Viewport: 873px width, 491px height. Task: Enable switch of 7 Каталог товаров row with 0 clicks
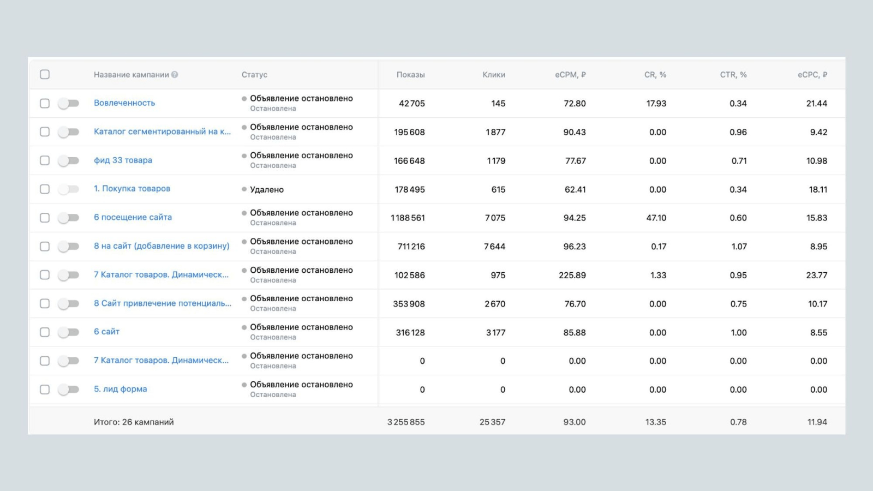point(69,361)
